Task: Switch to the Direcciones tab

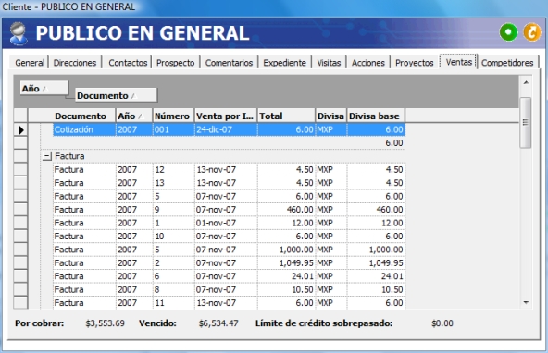Action: (75, 63)
